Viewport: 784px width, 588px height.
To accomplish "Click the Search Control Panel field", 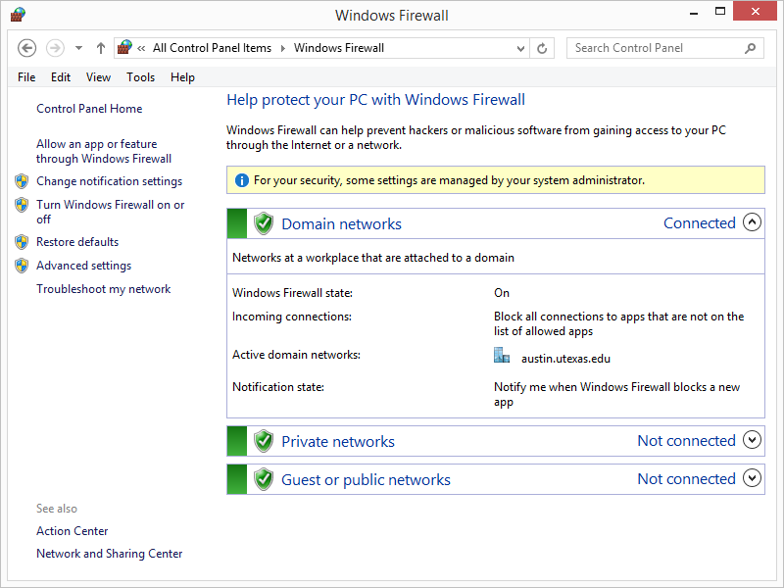I will [x=655, y=48].
